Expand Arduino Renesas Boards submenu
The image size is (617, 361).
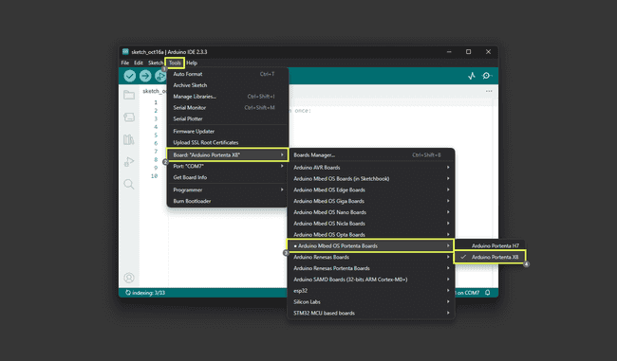[x=371, y=258]
